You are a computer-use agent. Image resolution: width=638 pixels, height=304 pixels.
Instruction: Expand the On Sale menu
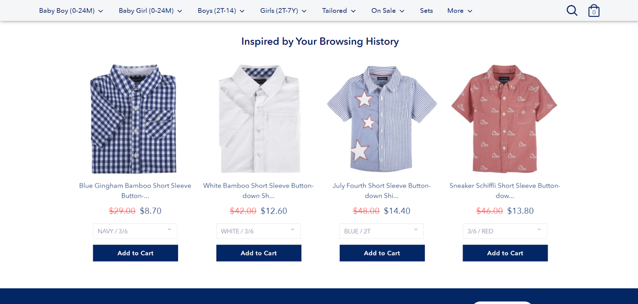pos(388,11)
